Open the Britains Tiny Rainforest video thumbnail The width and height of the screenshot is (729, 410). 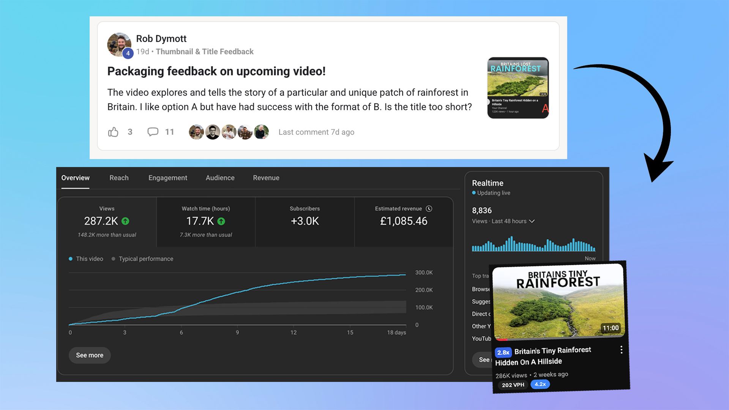(559, 301)
